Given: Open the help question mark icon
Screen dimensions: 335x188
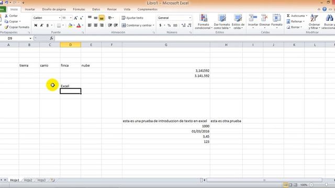Looking at the screenshot, I should click(x=325, y=9).
